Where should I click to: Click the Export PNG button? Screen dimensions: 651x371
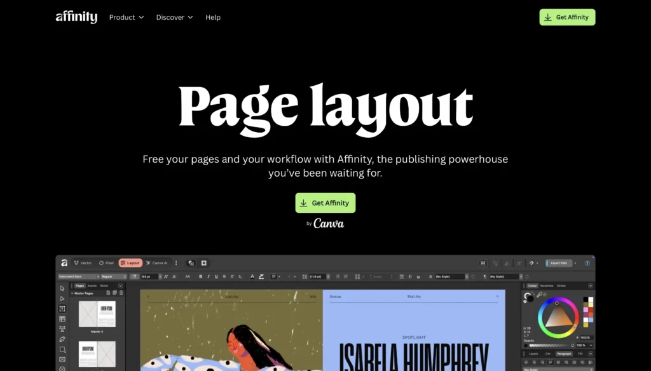click(559, 263)
